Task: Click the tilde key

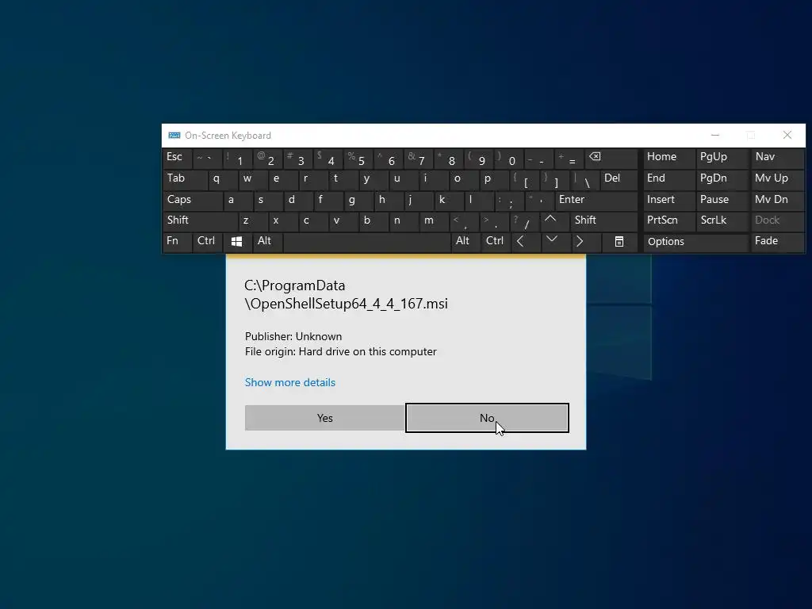Action: [207, 158]
